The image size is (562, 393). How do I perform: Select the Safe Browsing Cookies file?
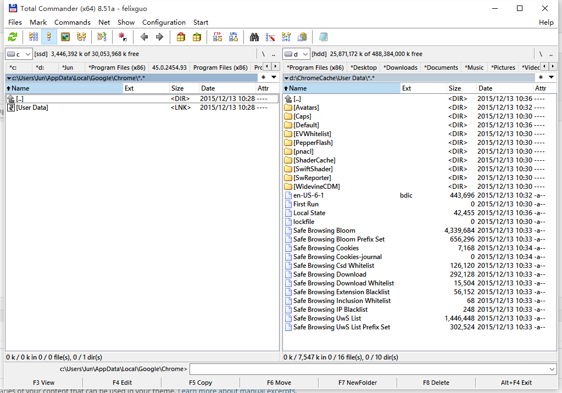pyautogui.click(x=326, y=248)
